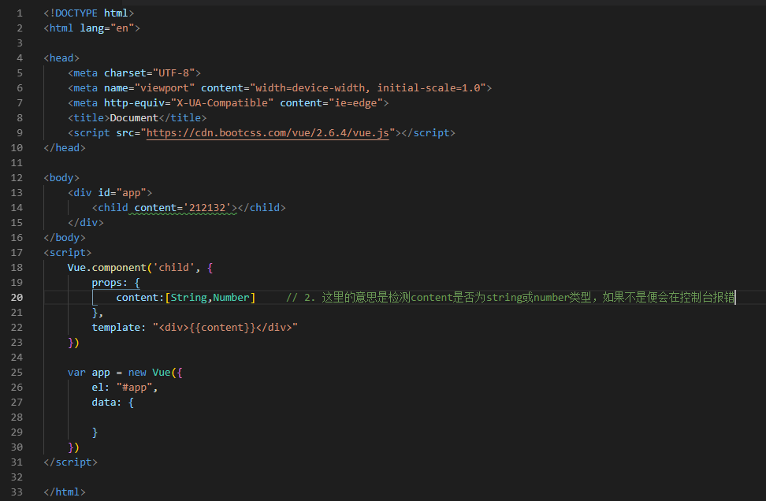Click the name="viewport" attribute
The image size is (766, 501).
pos(149,88)
